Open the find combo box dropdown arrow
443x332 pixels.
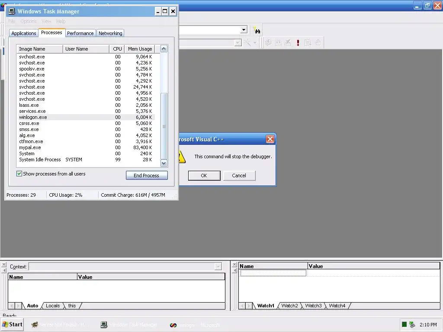[244, 30]
